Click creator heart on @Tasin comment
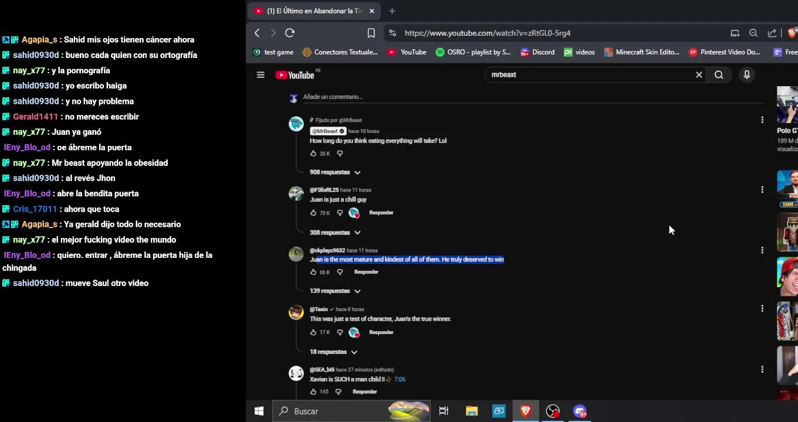 coord(354,332)
